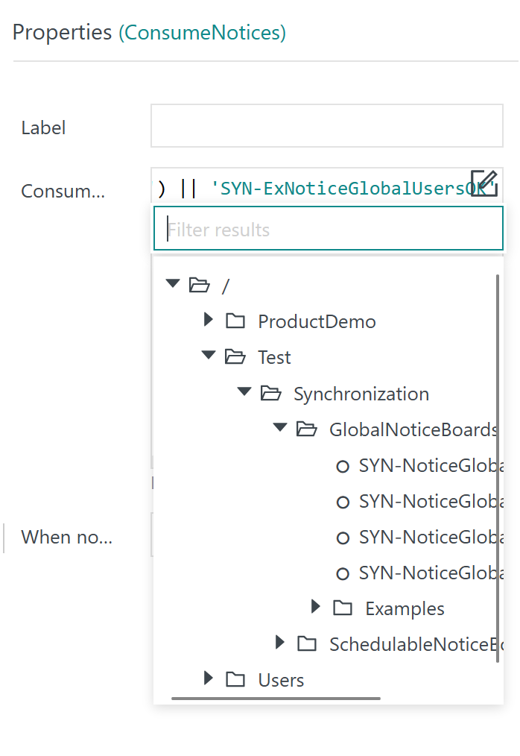The width and height of the screenshot is (520, 756).
Task: Click the horizontal scrollbar under the tree
Action: (276, 699)
